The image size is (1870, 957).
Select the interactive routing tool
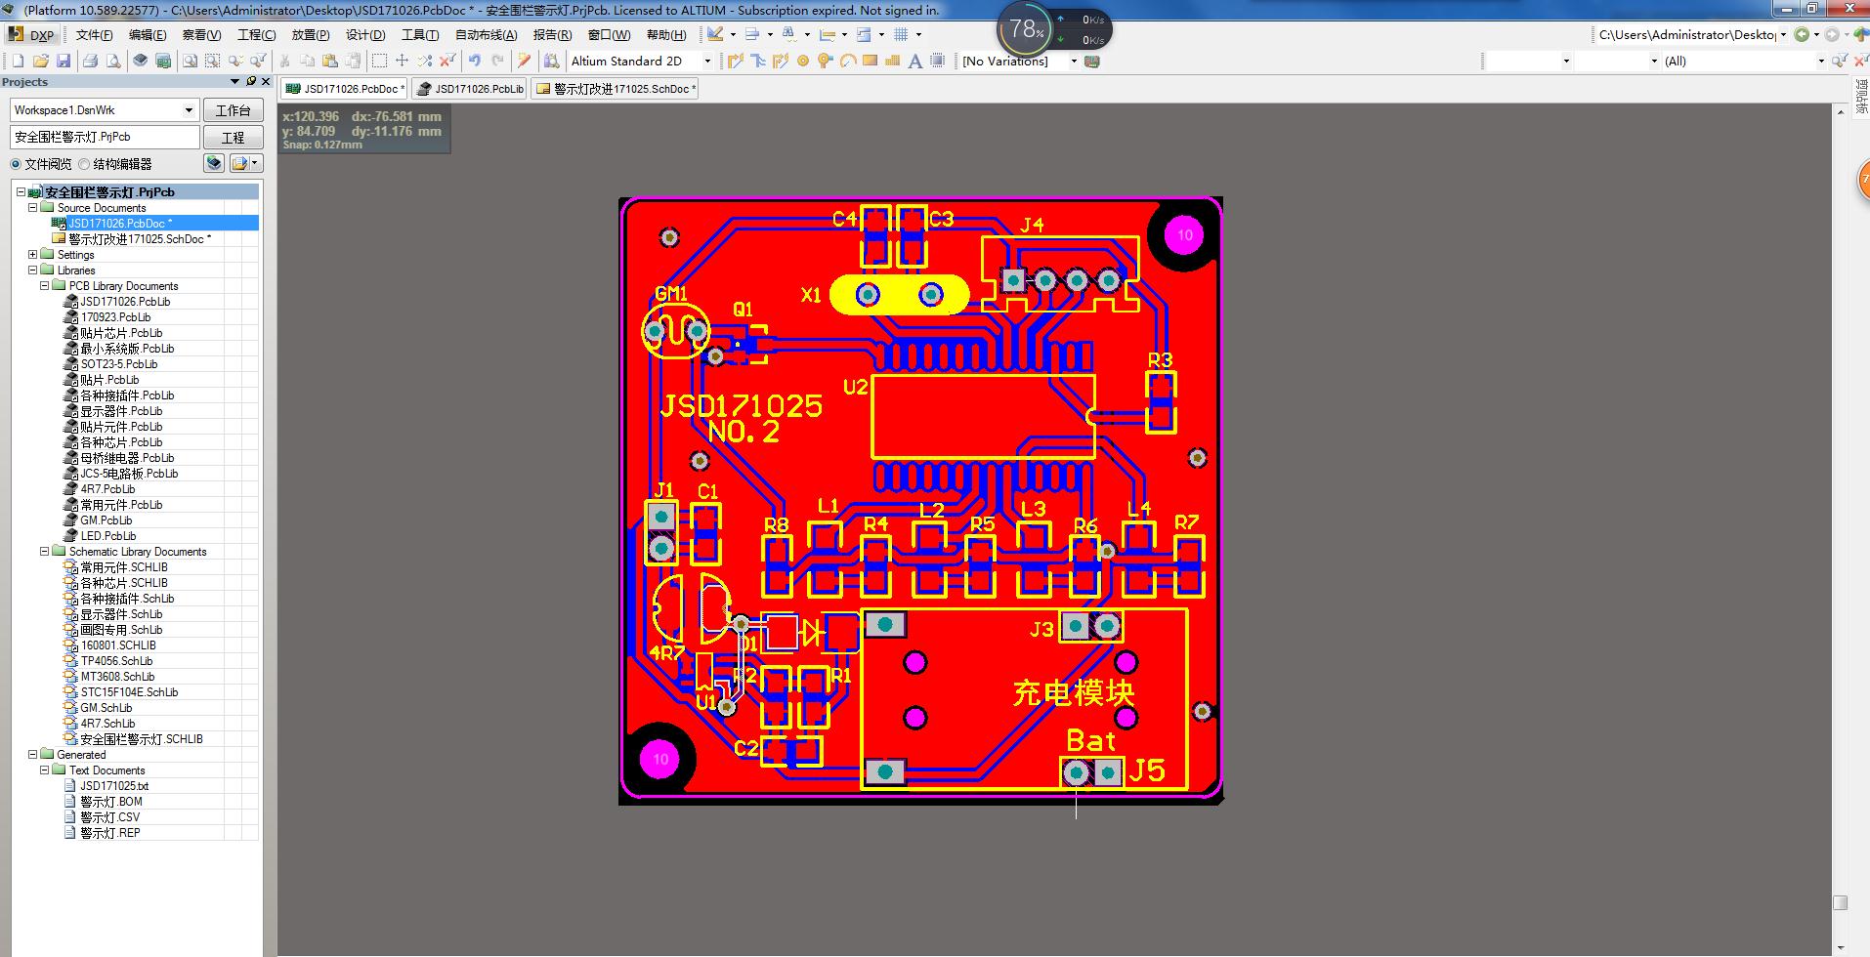click(736, 61)
